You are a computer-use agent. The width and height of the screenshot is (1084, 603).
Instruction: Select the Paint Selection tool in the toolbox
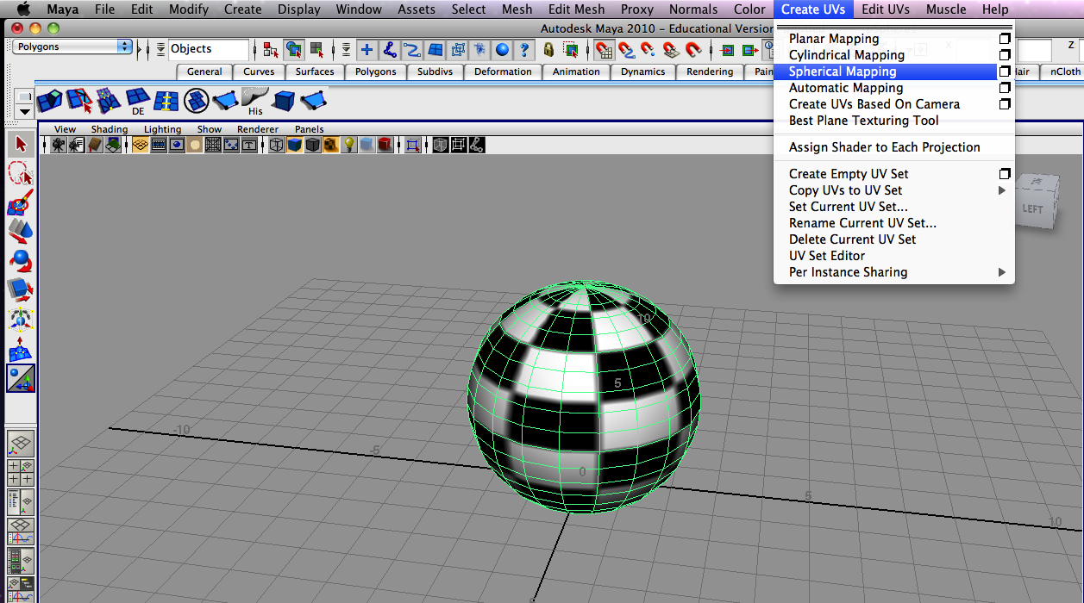pyautogui.click(x=20, y=203)
